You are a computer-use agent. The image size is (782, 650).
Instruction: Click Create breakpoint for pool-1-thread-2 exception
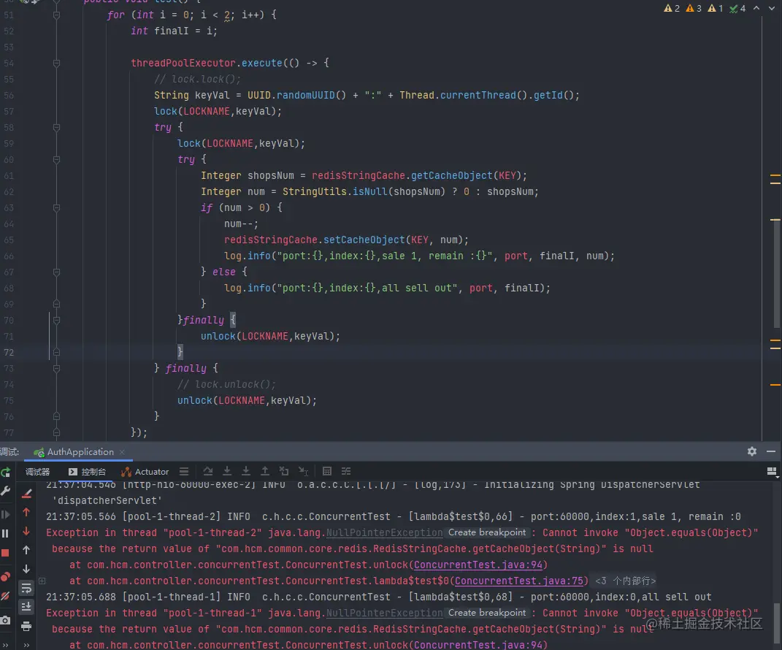pos(487,532)
